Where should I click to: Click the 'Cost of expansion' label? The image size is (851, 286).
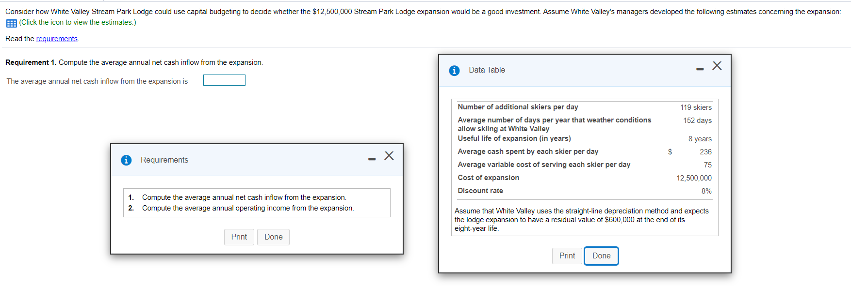488,178
